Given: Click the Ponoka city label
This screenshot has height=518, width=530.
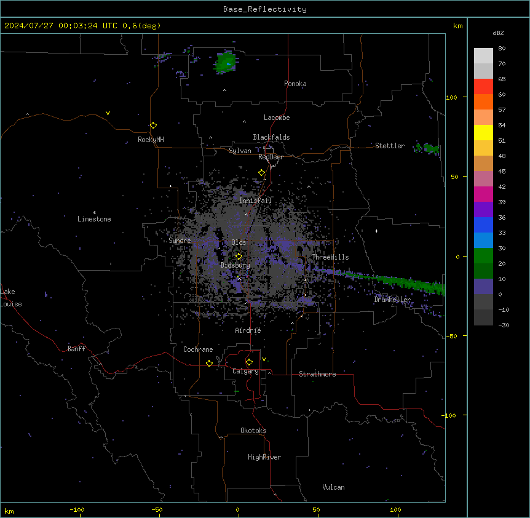Looking at the screenshot, I should [295, 84].
